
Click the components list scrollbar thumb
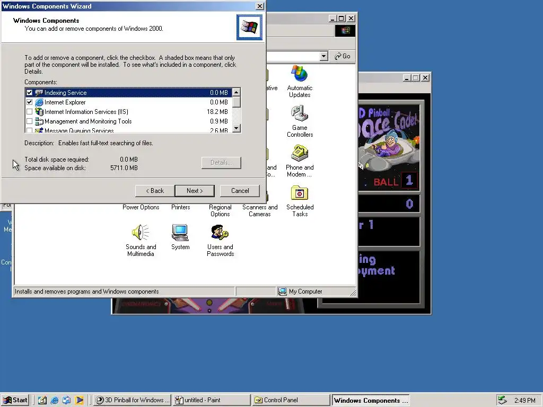point(237,102)
